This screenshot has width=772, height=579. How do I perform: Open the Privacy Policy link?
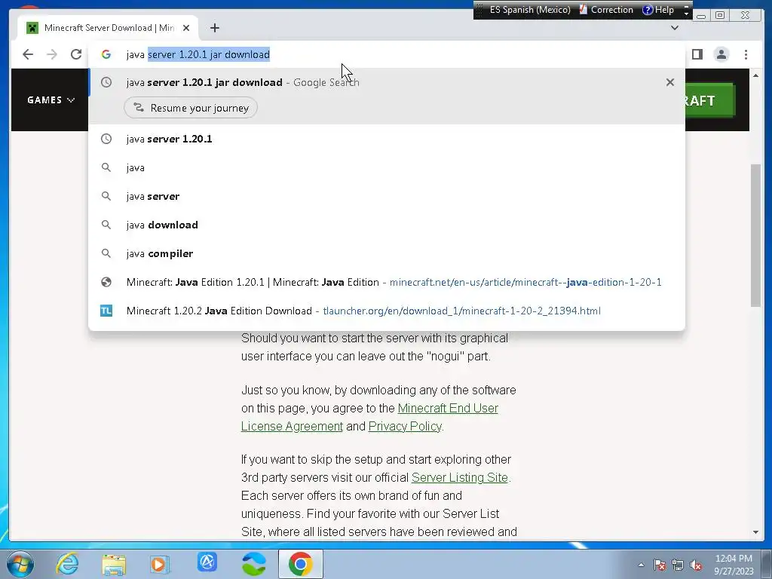click(405, 427)
